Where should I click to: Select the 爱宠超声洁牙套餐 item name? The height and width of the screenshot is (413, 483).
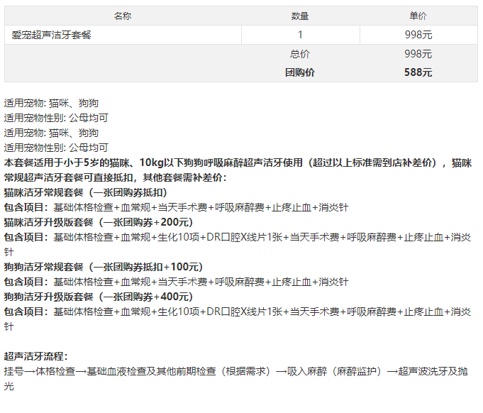(x=52, y=35)
